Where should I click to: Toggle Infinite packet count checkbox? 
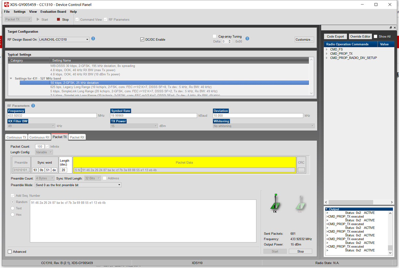pos(47,147)
